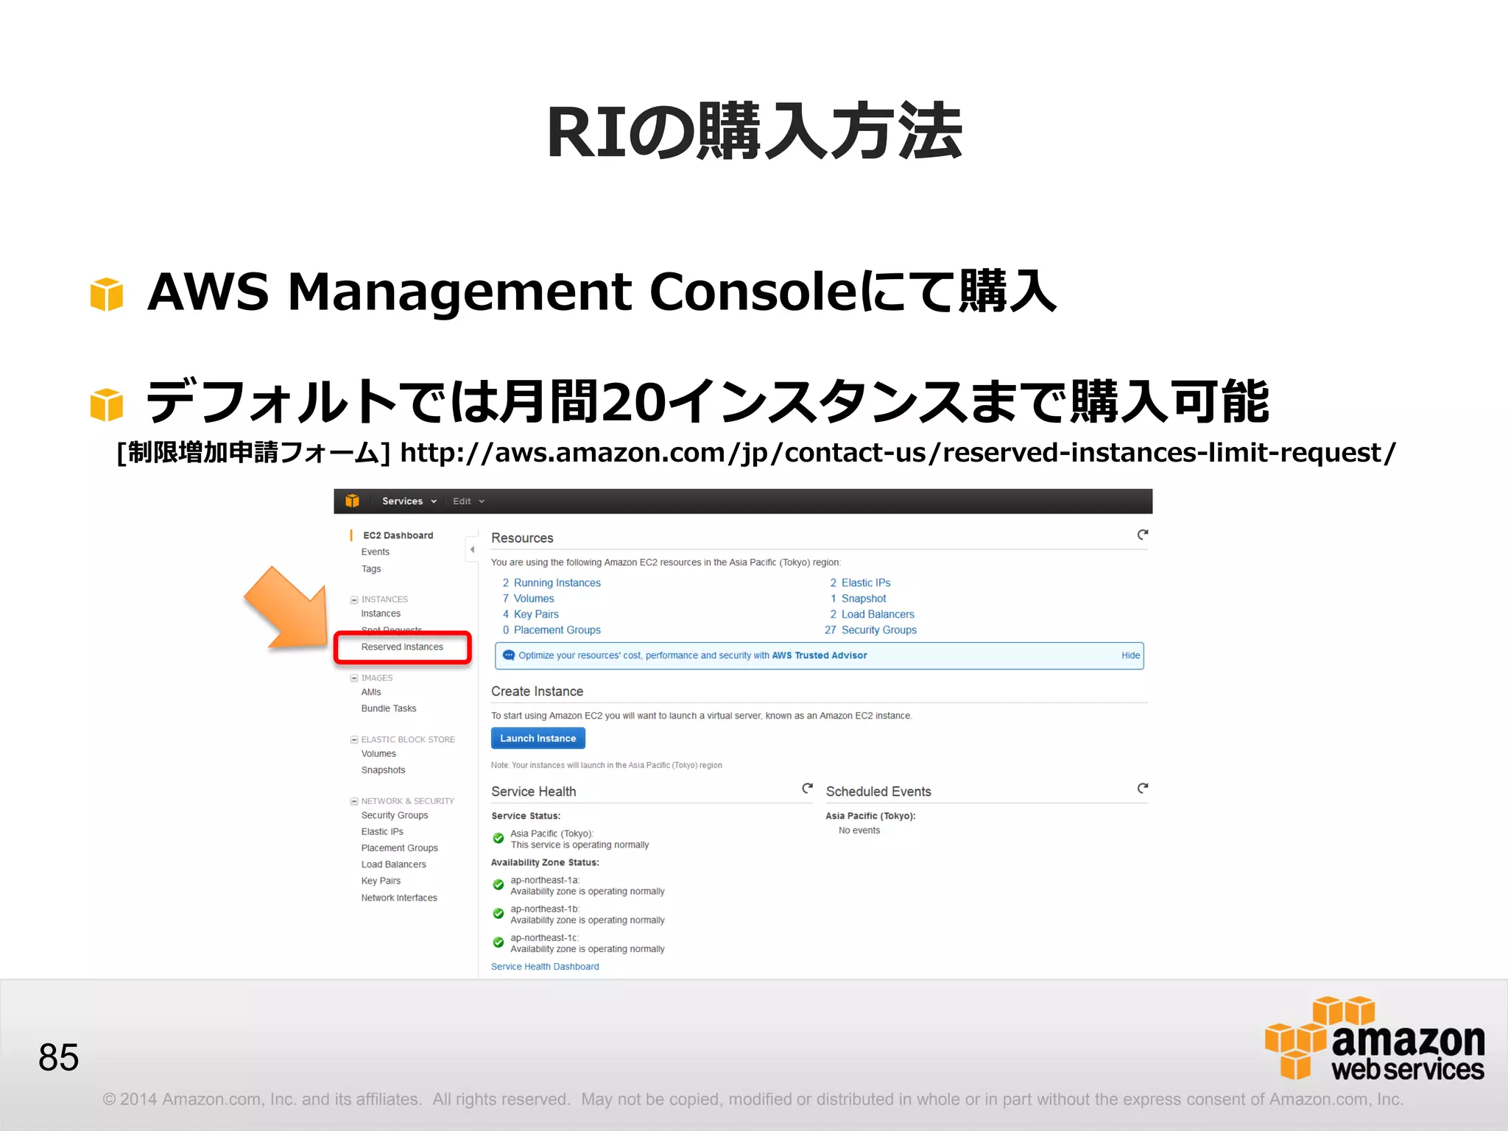Screen dimensions: 1508x1131
Task: Open the Services dropdown menu
Action: [x=409, y=501]
